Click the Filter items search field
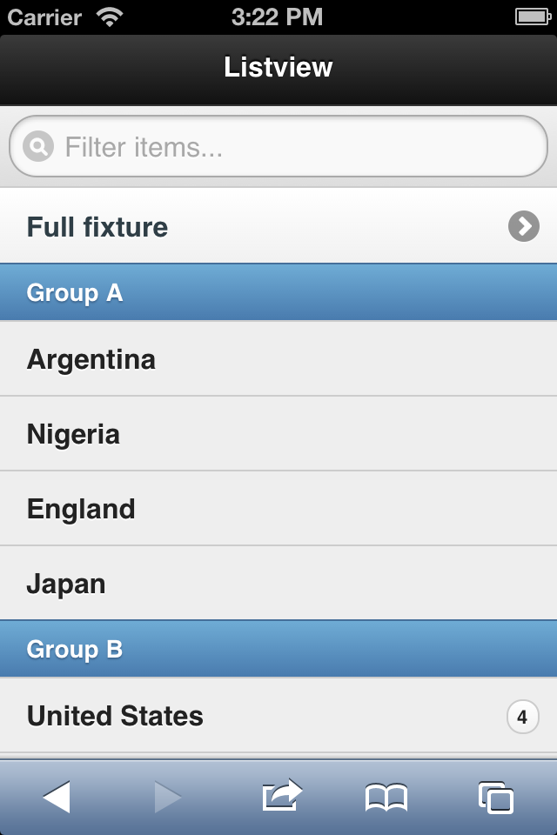The image size is (557, 835). (x=278, y=146)
